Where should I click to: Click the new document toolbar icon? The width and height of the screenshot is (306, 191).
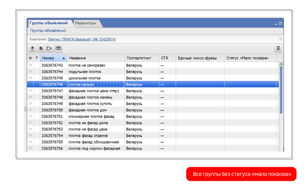[41, 48]
